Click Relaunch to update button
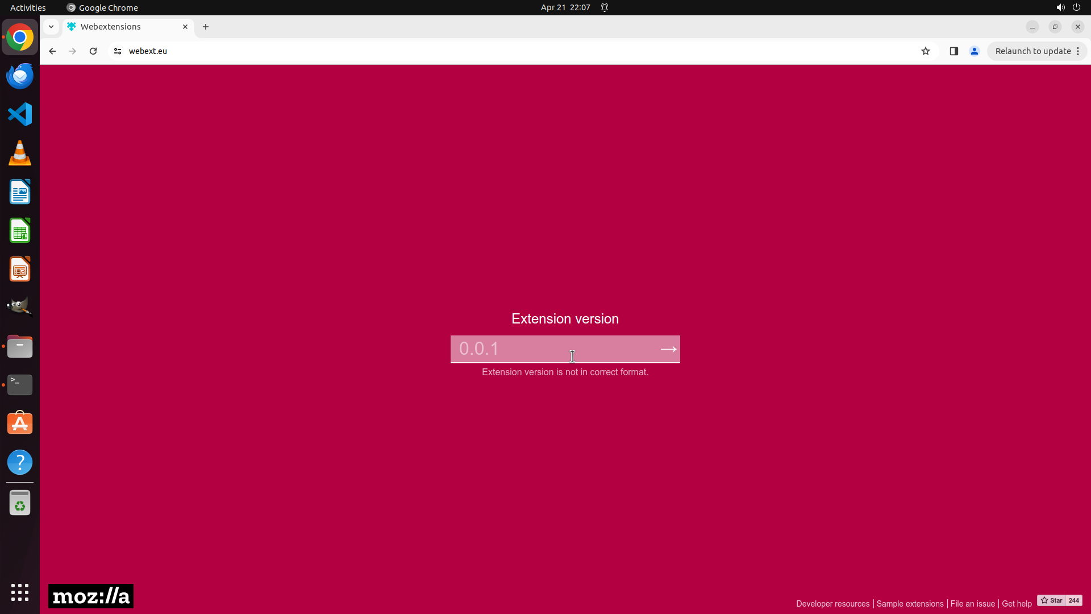Image resolution: width=1091 pixels, height=614 pixels. click(x=1032, y=51)
